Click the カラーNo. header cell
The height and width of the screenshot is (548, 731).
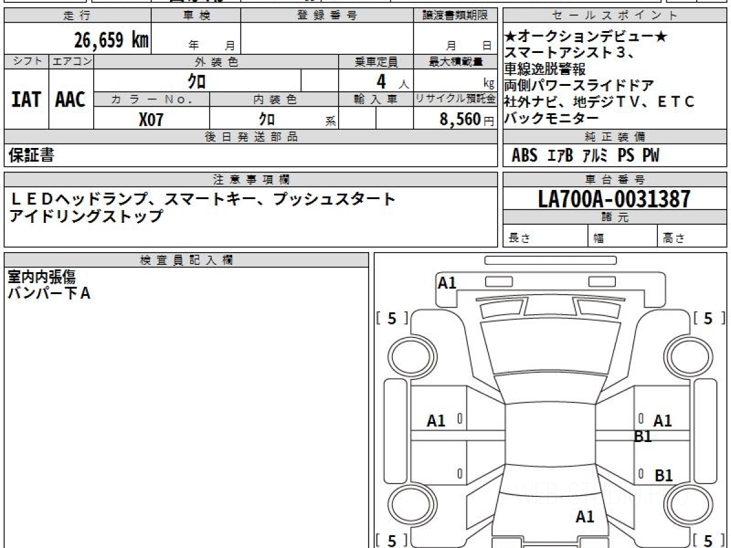152,99
